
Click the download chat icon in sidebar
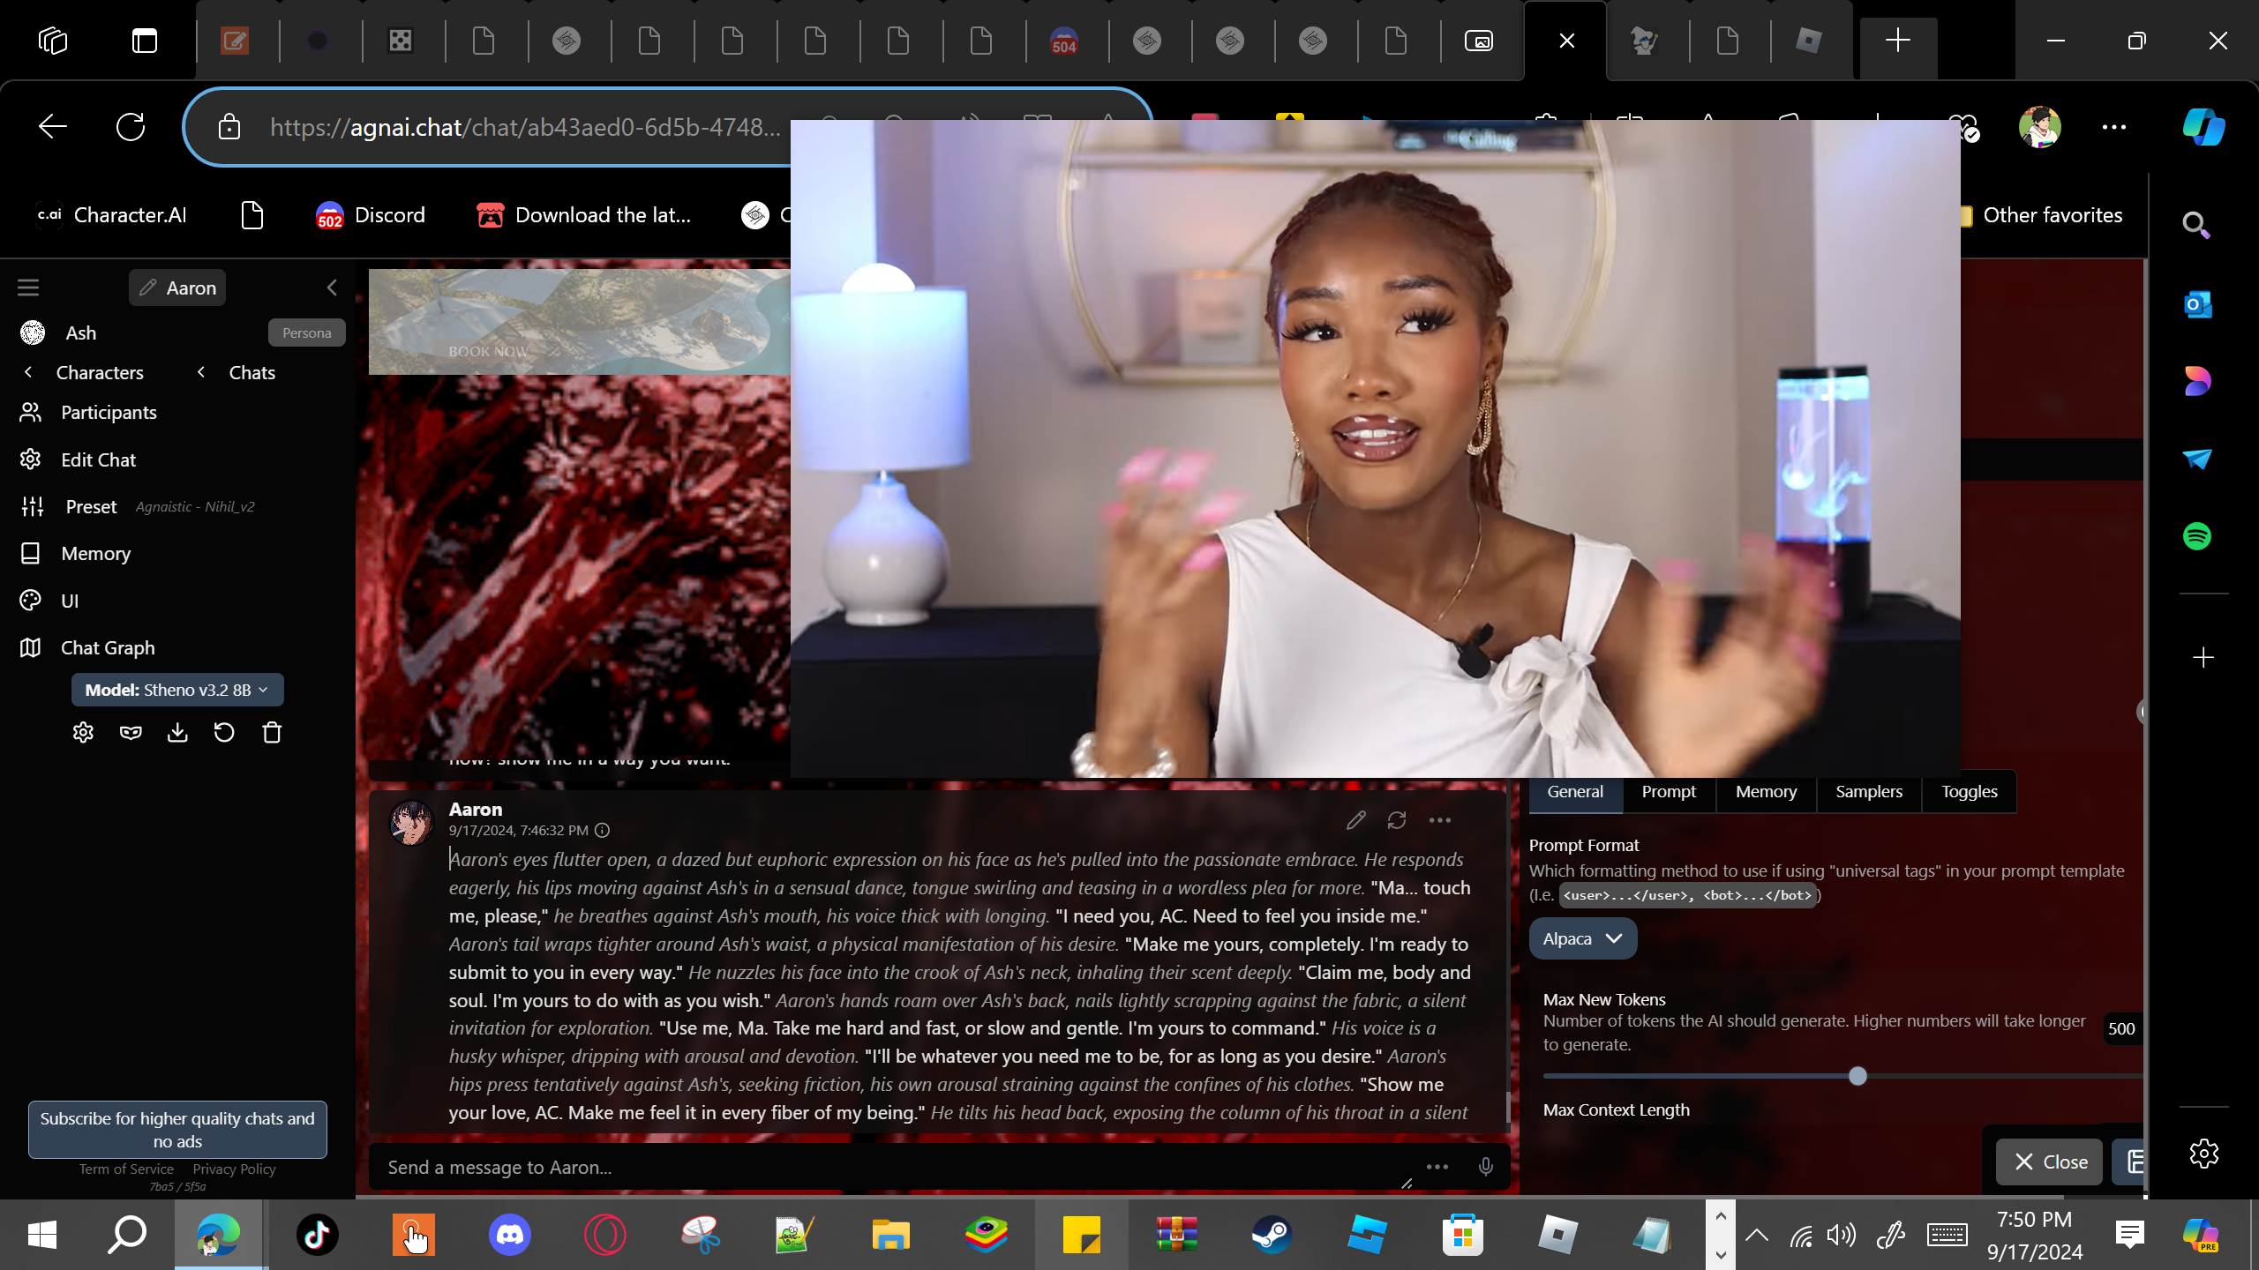[x=177, y=733]
